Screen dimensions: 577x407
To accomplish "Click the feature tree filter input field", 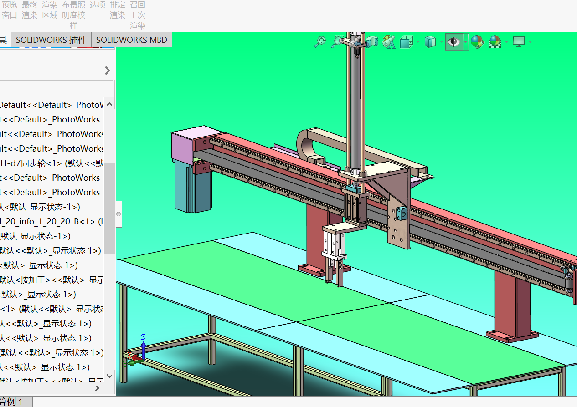I will pyautogui.click(x=56, y=89).
